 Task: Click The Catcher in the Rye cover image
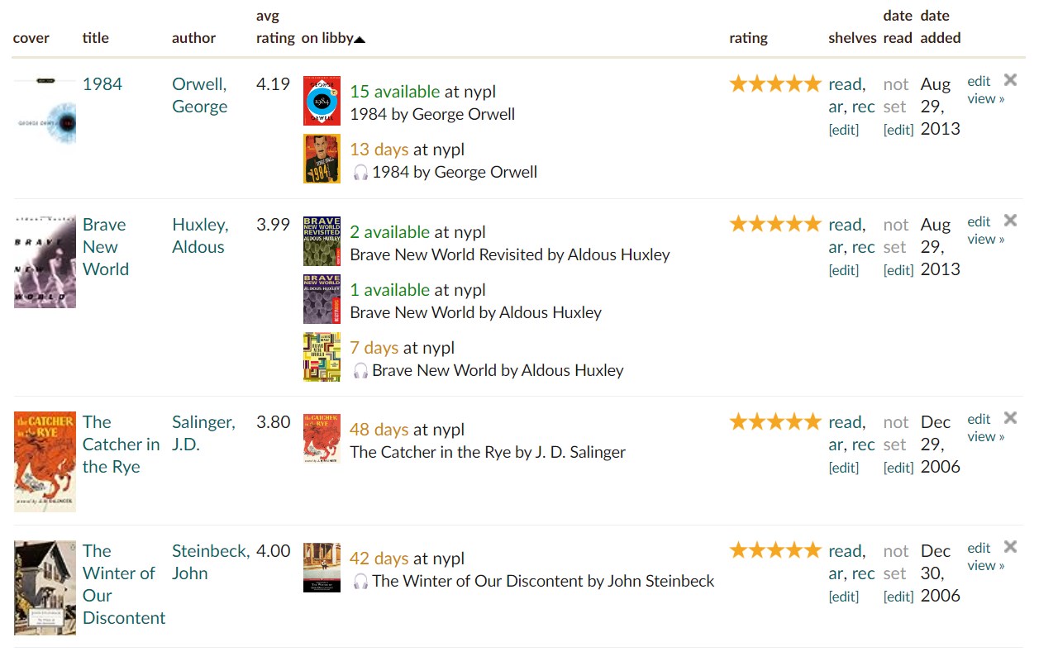click(45, 461)
